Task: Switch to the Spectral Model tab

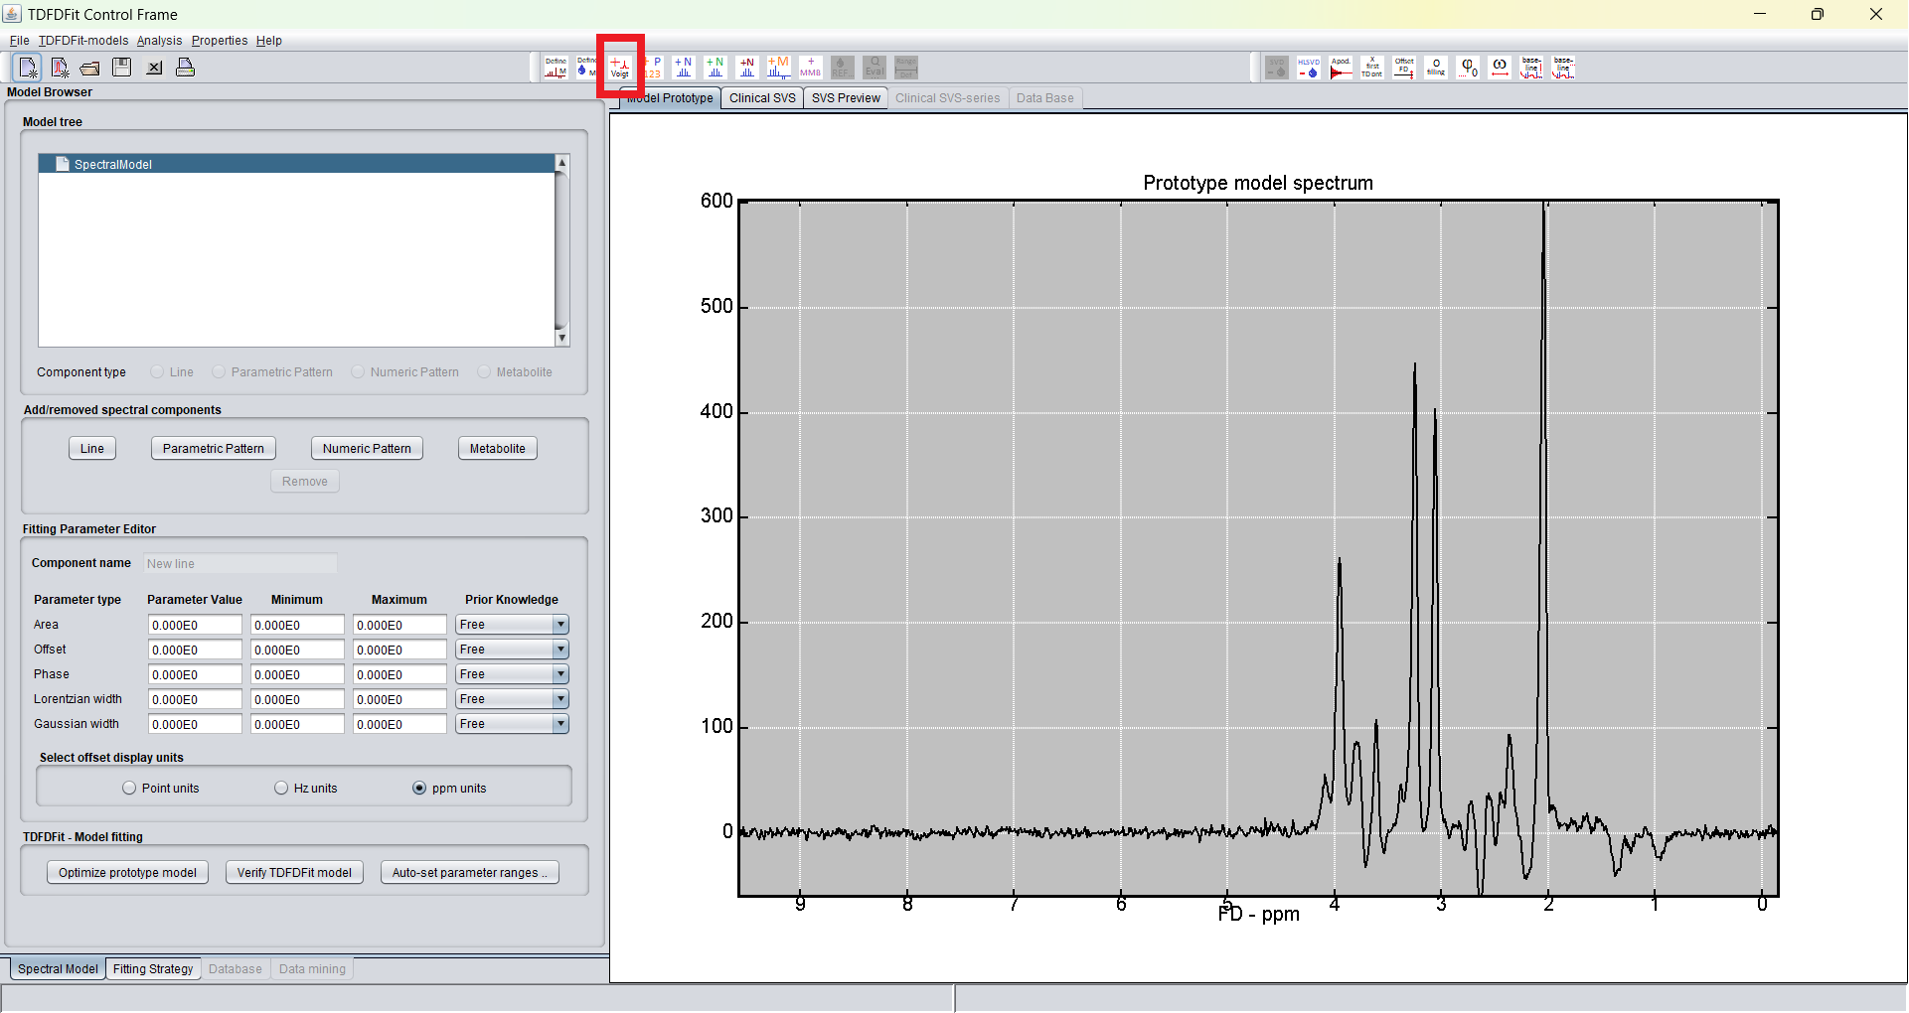Action: click(x=58, y=969)
